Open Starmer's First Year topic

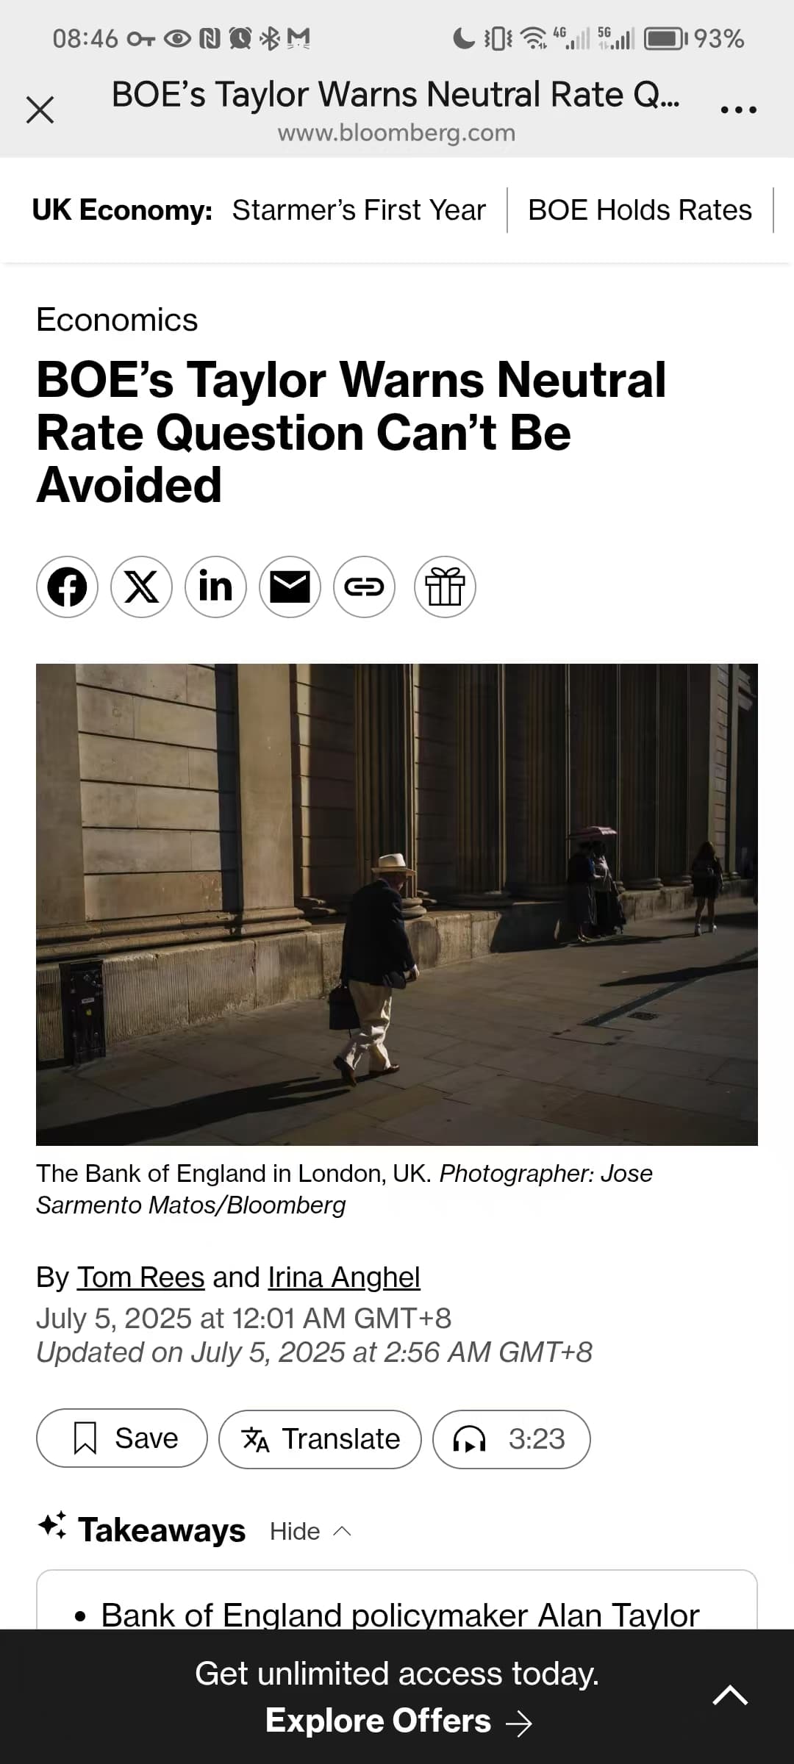click(x=359, y=210)
